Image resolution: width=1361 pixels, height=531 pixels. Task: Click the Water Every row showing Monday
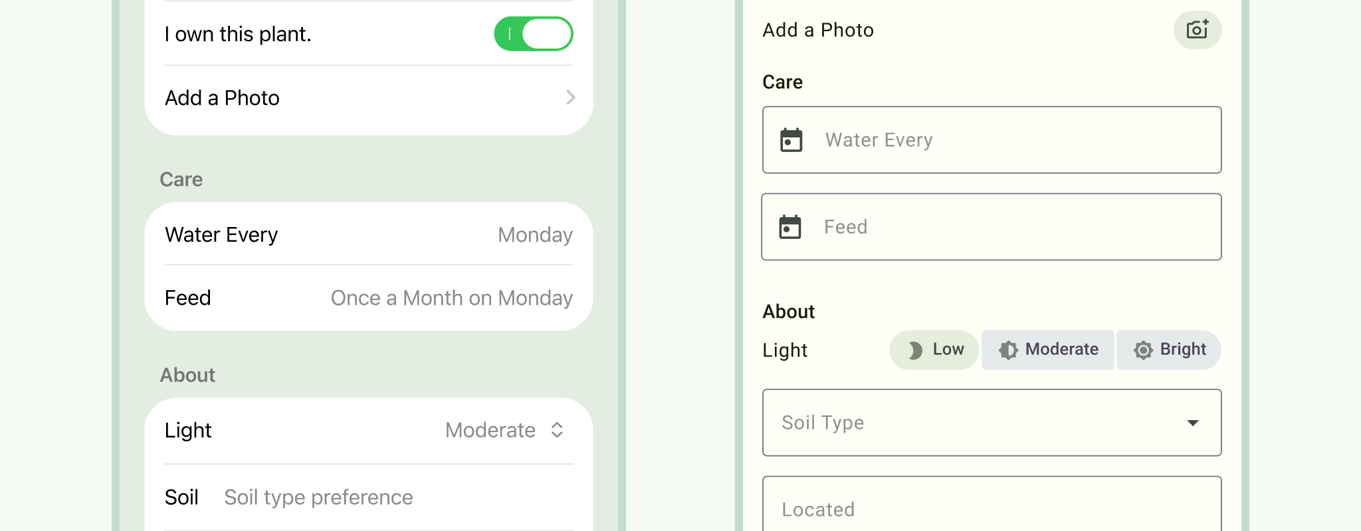tap(367, 234)
